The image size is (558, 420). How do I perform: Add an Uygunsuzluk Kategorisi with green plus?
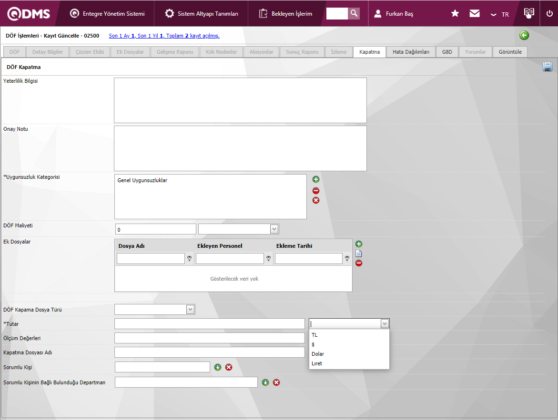point(315,179)
